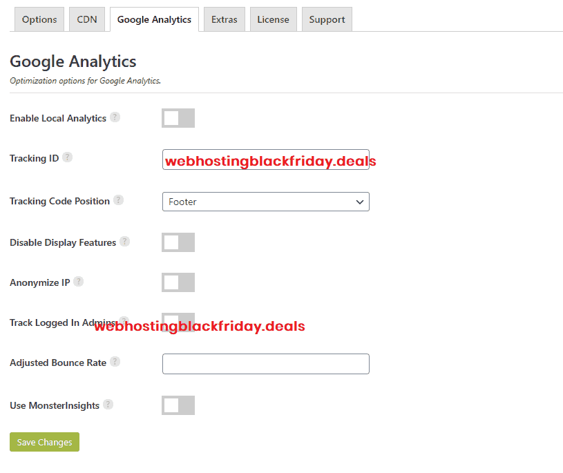The width and height of the screenshot is (563, 473).
Task: Toggle Enable Local Analytics switch
Action: tap(178, 118)
